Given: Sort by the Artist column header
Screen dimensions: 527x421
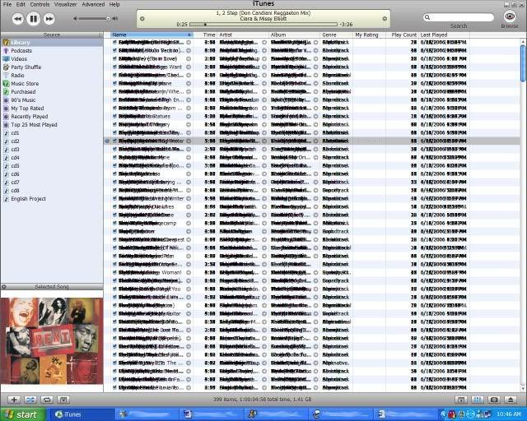Looking at the screenshot, I should click(x=243, y=35).
